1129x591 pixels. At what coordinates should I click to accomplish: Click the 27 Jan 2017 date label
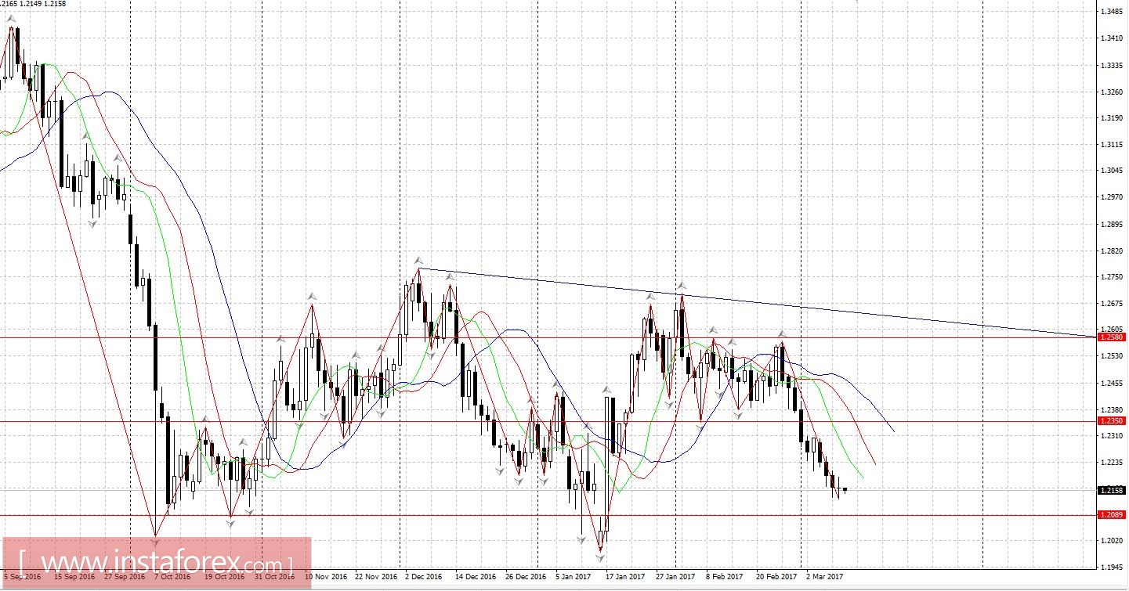[676, 577]
